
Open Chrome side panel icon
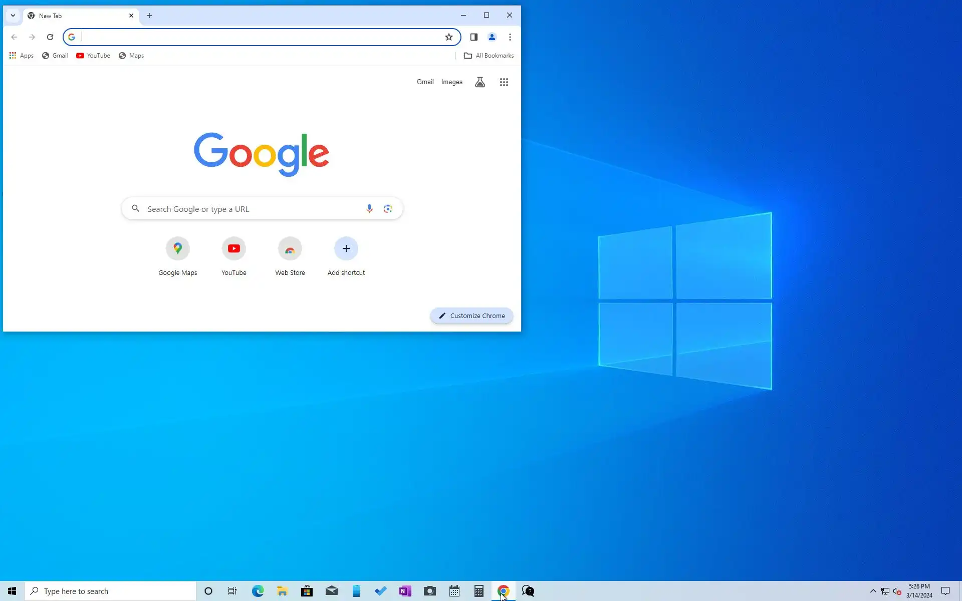[473, 37]
